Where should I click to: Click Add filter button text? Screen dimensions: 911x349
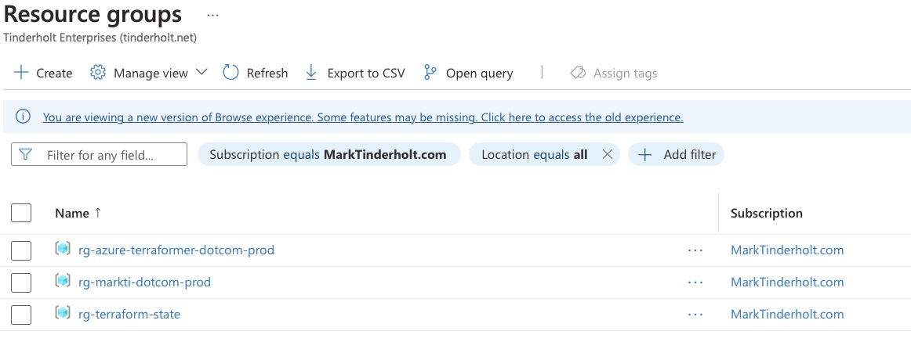point(690,155)
